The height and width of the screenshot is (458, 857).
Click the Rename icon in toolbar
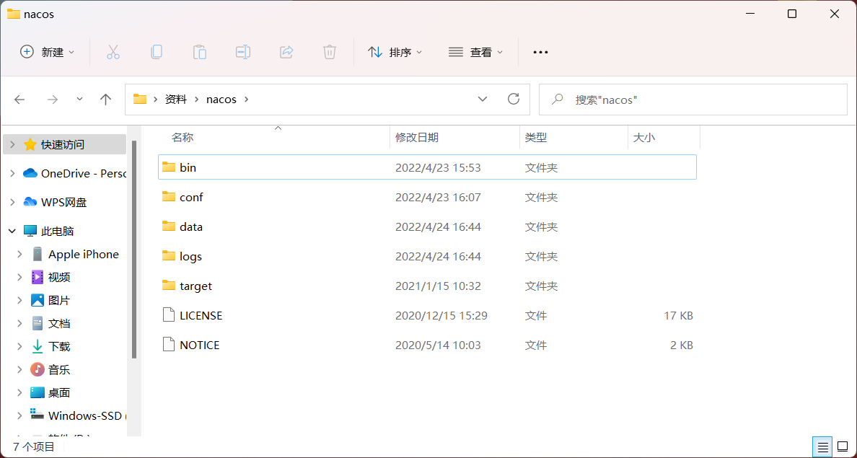point(242,52)
